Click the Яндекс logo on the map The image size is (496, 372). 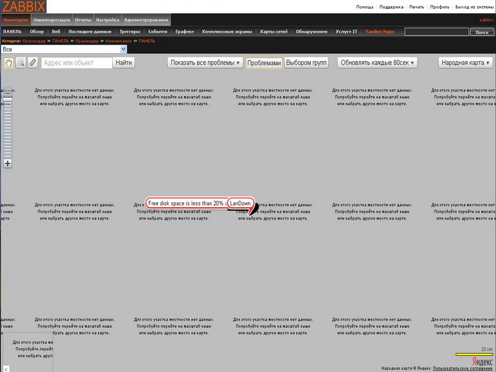(482, 361)
